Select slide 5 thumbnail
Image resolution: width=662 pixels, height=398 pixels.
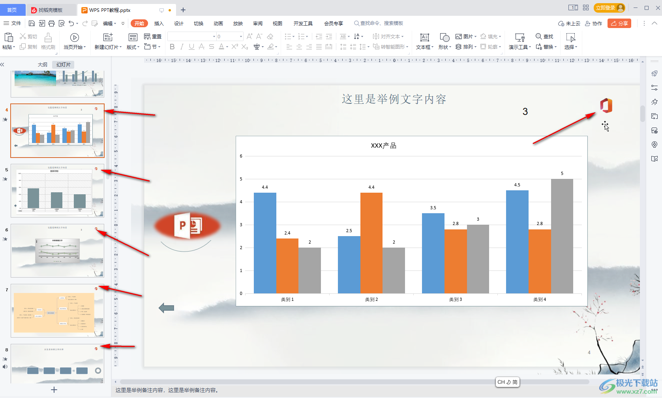pyautogui.click(x=58, y=190)
